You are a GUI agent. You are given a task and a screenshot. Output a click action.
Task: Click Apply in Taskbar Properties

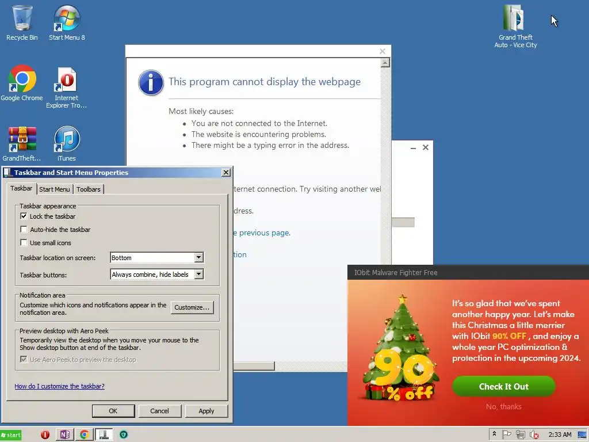(206, 411)
